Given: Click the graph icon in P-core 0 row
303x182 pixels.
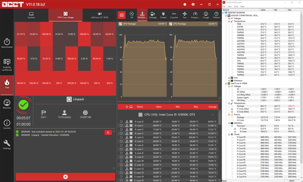Looking at the screenshot, I should click(x=127, y=122).
